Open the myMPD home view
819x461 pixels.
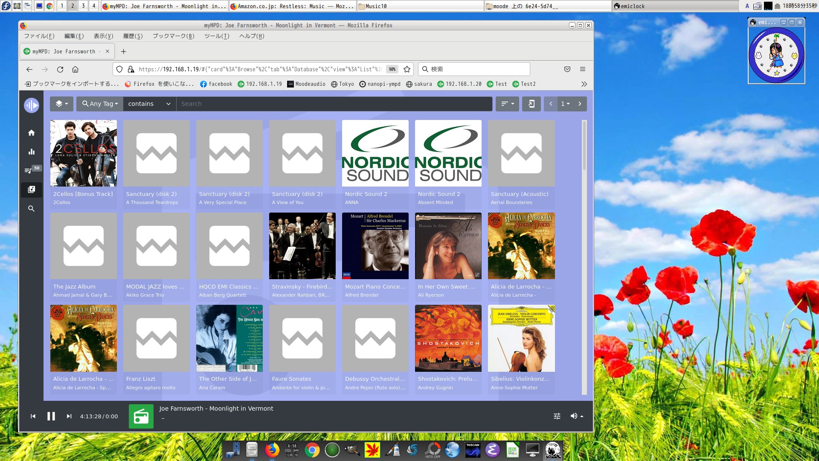31,133
